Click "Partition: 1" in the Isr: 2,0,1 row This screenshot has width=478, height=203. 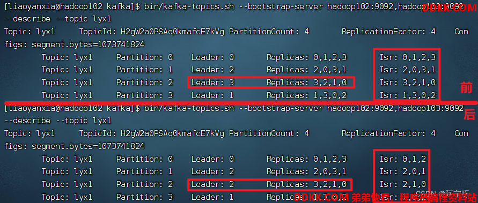[x=144, y=171]
